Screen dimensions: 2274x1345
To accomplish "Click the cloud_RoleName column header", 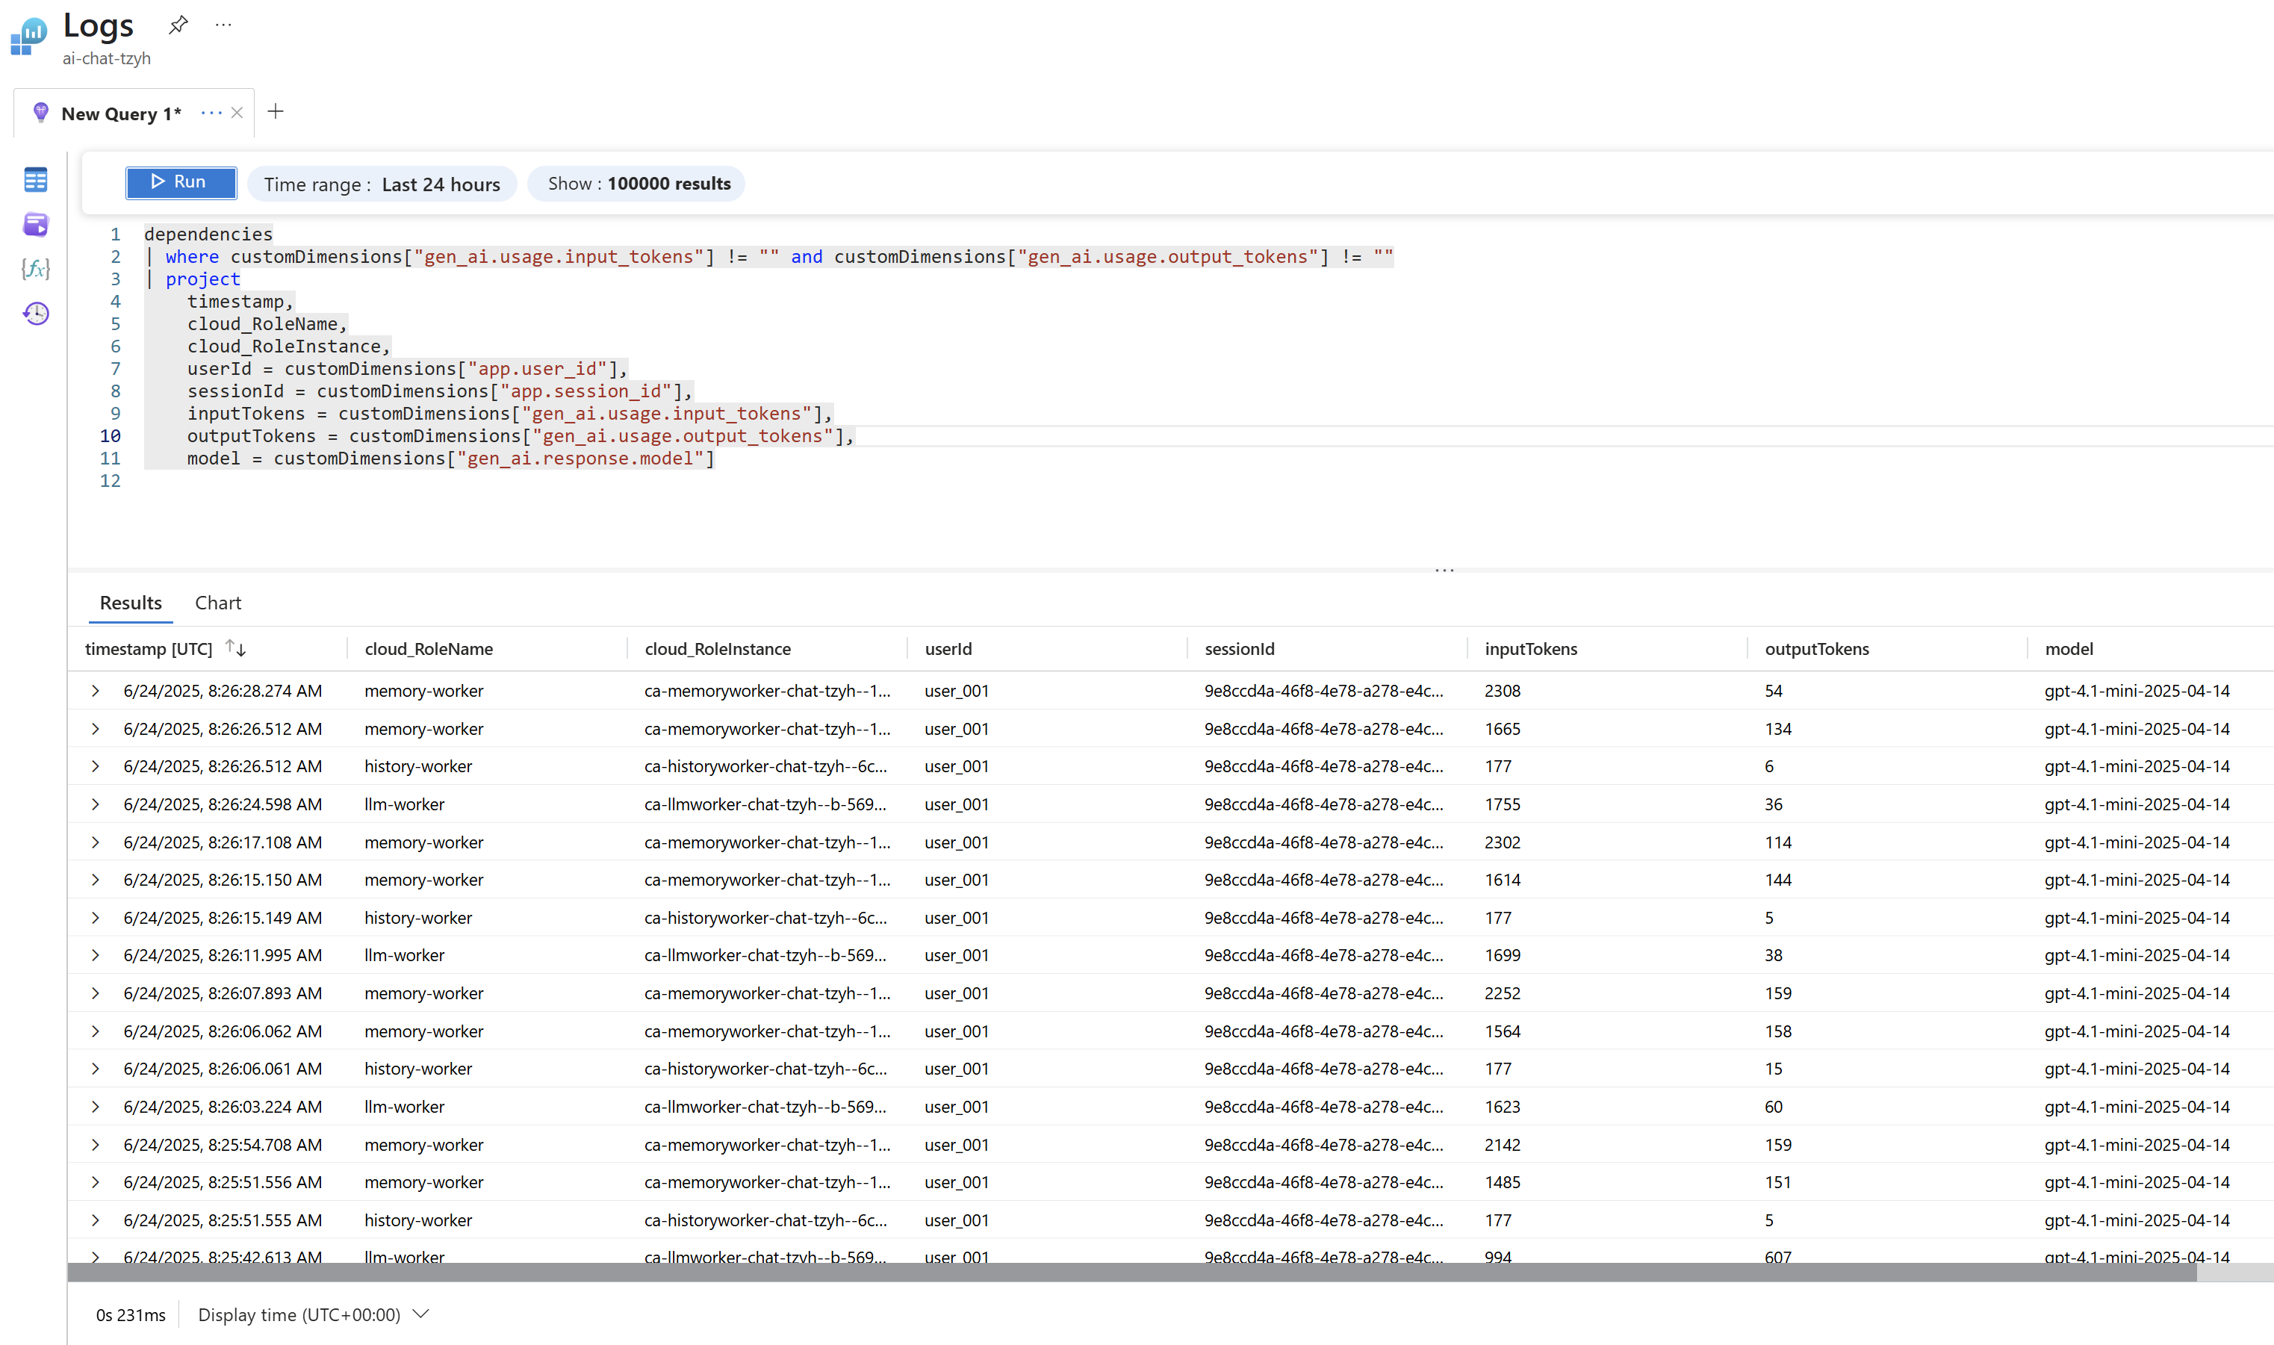I will (429, 649).
